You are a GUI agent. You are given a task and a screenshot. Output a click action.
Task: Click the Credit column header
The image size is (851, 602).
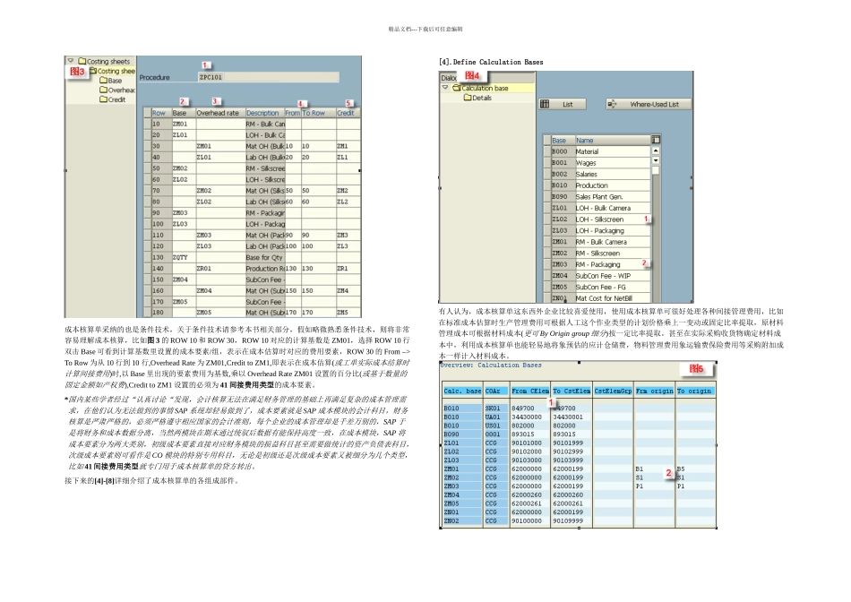(348, 113)
